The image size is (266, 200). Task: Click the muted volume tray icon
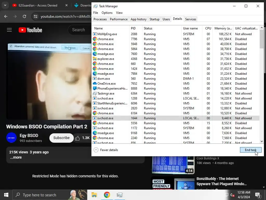pyautogui.click(x=232, y=195)
